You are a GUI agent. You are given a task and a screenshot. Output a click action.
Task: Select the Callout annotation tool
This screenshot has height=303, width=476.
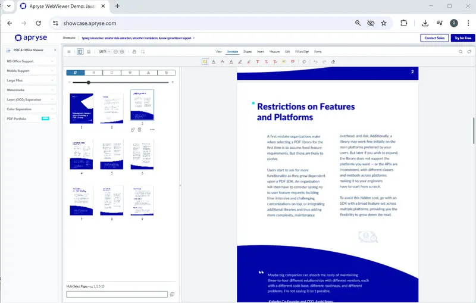pos(293,62)
